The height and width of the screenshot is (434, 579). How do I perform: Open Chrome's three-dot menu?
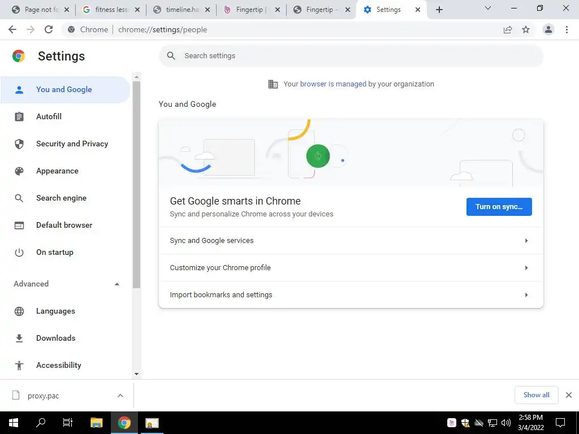567,29
